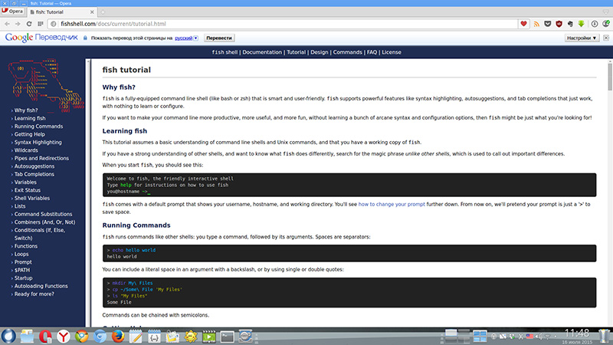The width and height of the screenshot is (613, 345).
Task: Launch Yandex Browser from the taskbar
Action: click(x=64, y=337)
